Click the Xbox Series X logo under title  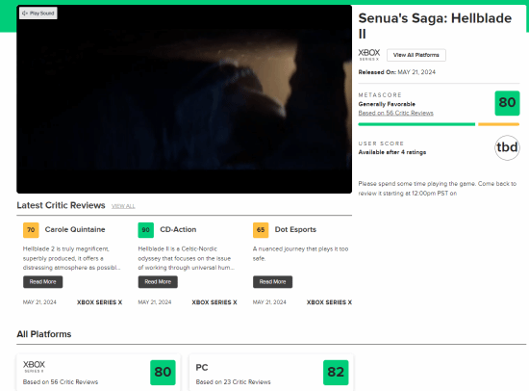coord(369,55)
